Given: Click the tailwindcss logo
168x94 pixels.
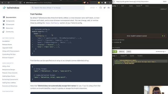Looking at the screenshot, I should tap(11, 8).
